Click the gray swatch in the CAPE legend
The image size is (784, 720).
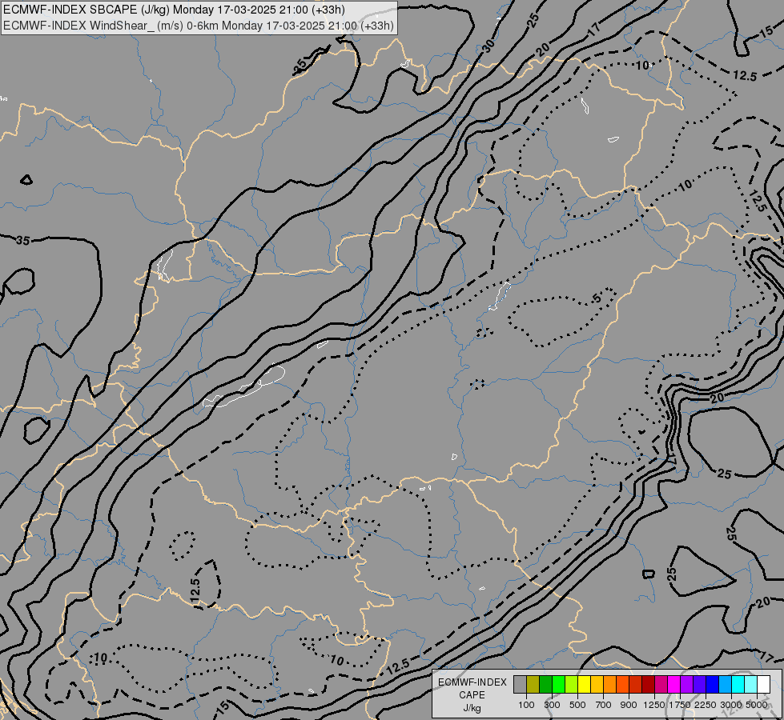click(x=520, y=685)
